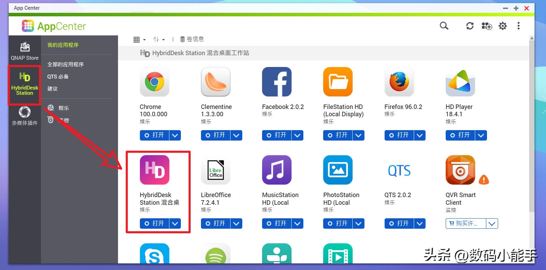Click the search magnifier icon
546x270 pixels.
pos(444,26)
